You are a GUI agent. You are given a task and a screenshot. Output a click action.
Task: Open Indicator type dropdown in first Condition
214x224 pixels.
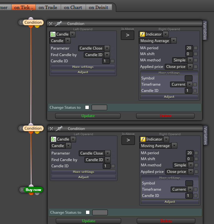pos(154,34)
